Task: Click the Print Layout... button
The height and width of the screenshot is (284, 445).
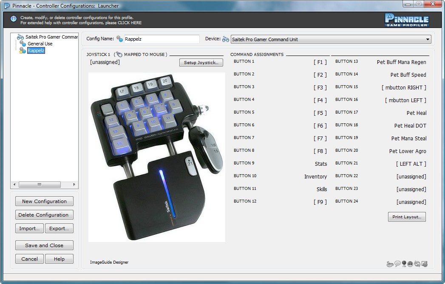Action: coord(407,217)
